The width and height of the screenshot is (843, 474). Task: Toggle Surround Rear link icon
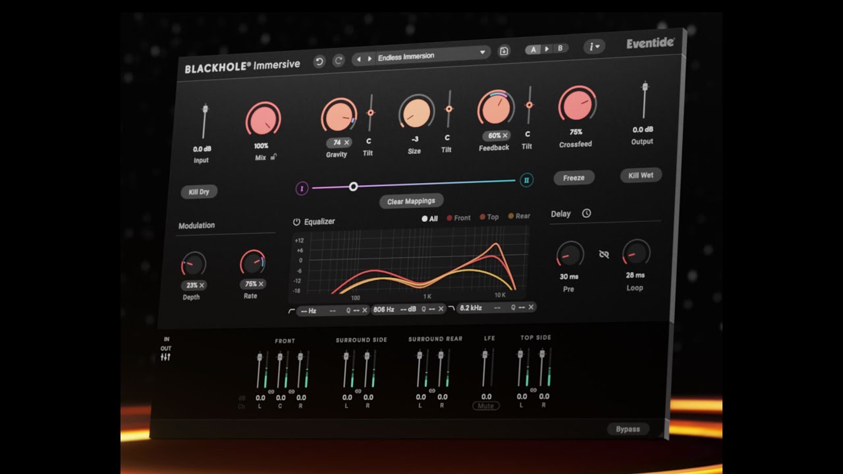point(431,390)
